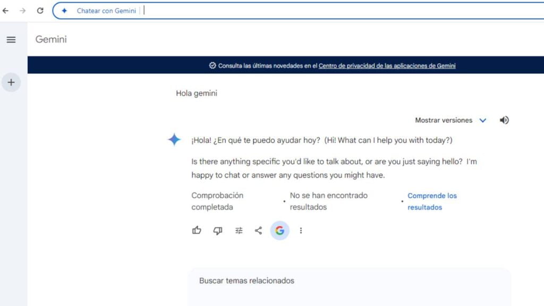Click the 'Hola gemini' user prompt text
The width and height of the screenshot is (544, 306).
tap(197, 93)
